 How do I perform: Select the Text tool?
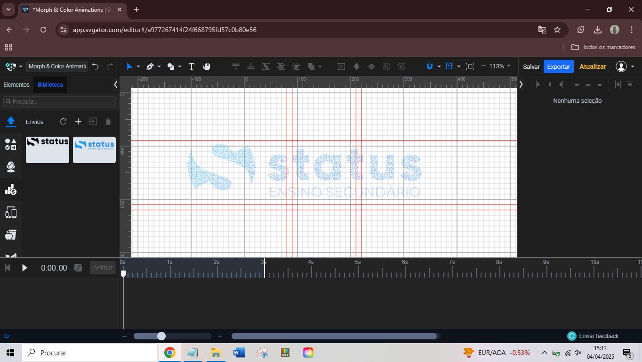pos(192,66)
